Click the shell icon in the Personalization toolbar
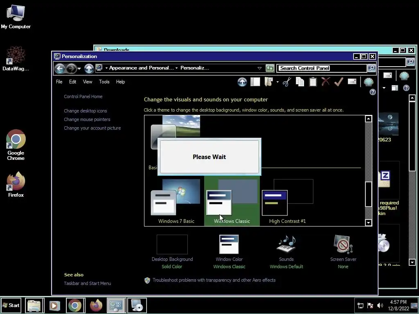The width and height of the screenshot is (419, 314). tap(369, 82)
